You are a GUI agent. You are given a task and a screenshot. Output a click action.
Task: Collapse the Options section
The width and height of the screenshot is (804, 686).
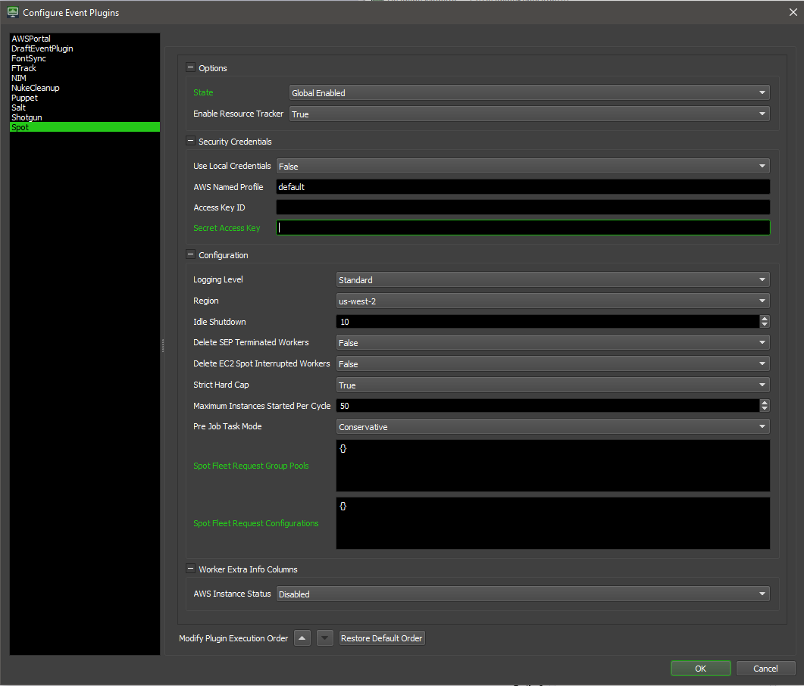(x=190, y=68)
